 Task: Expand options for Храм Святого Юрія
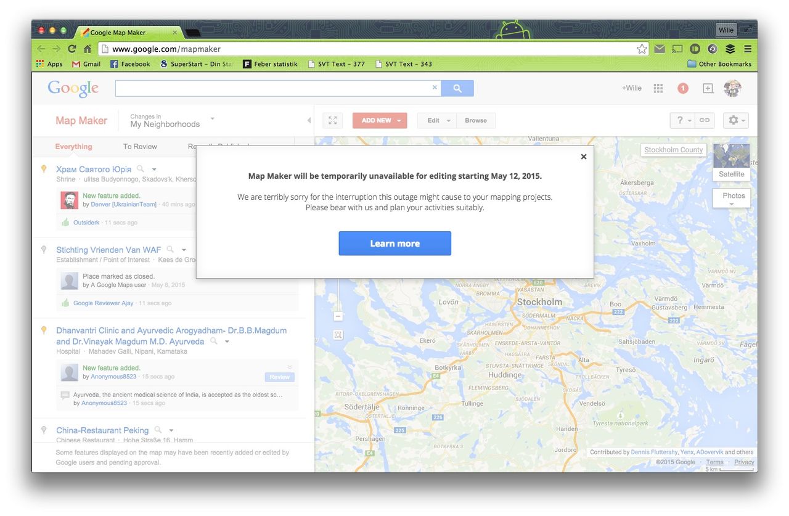point(154,170)
